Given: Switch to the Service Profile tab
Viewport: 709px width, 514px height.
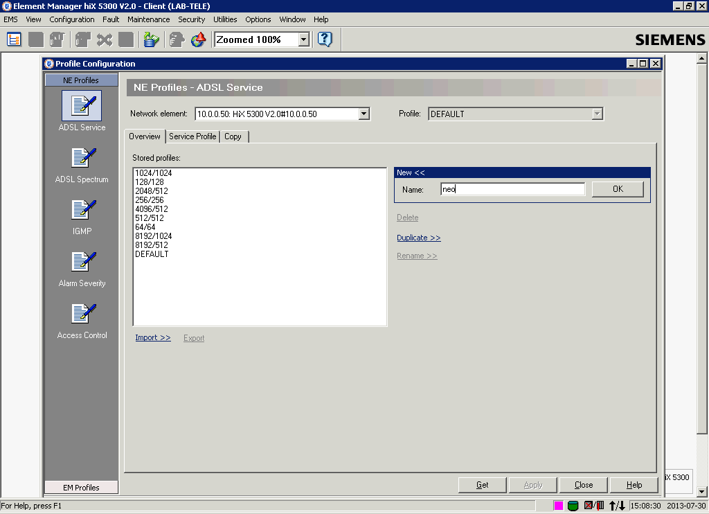Looking at the screenshot, I should coord(192,136).
